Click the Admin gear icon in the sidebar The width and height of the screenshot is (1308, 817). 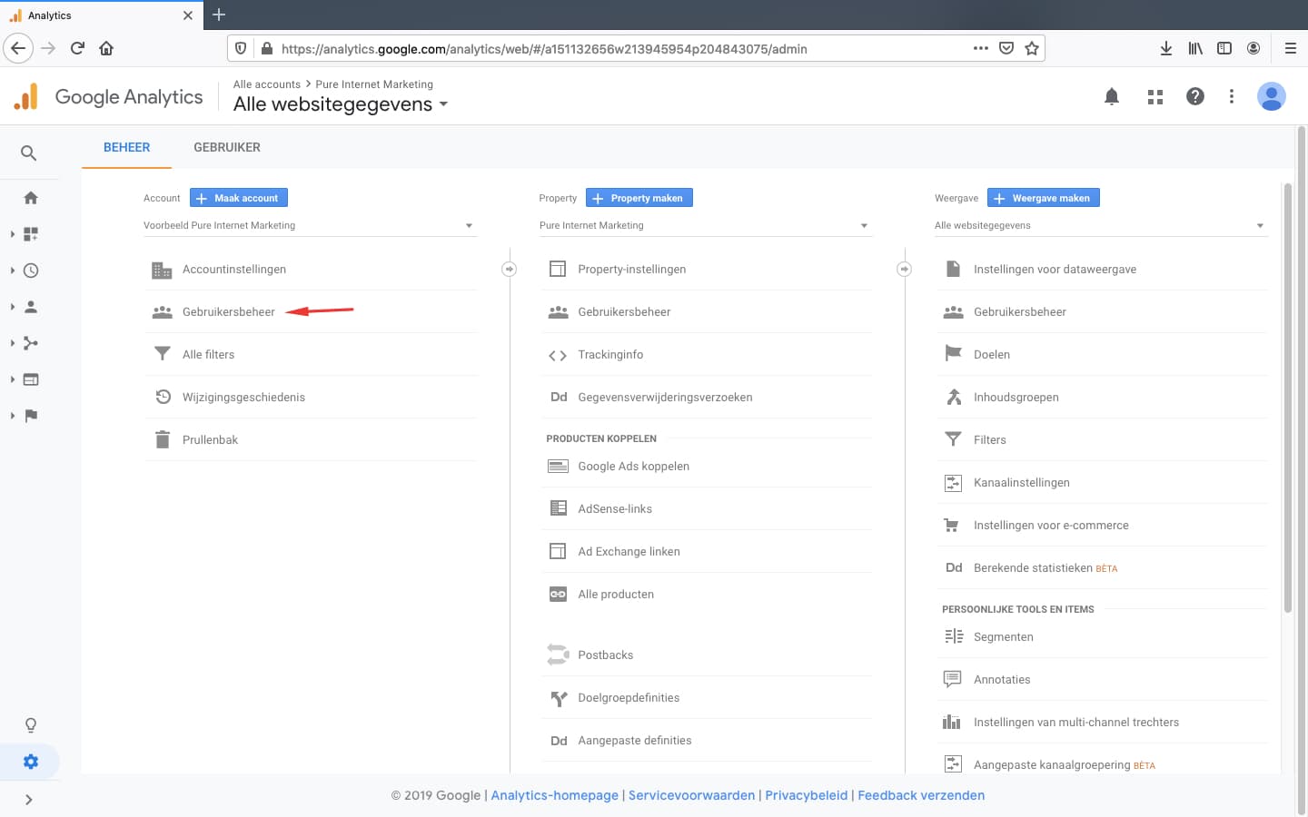tap(31, 762)
